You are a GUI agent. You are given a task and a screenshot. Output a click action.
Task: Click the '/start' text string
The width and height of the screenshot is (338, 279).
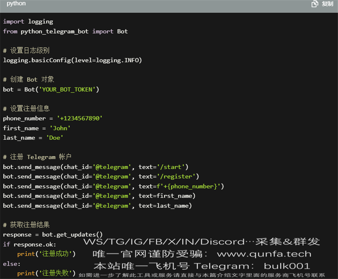tap(171, 167)
